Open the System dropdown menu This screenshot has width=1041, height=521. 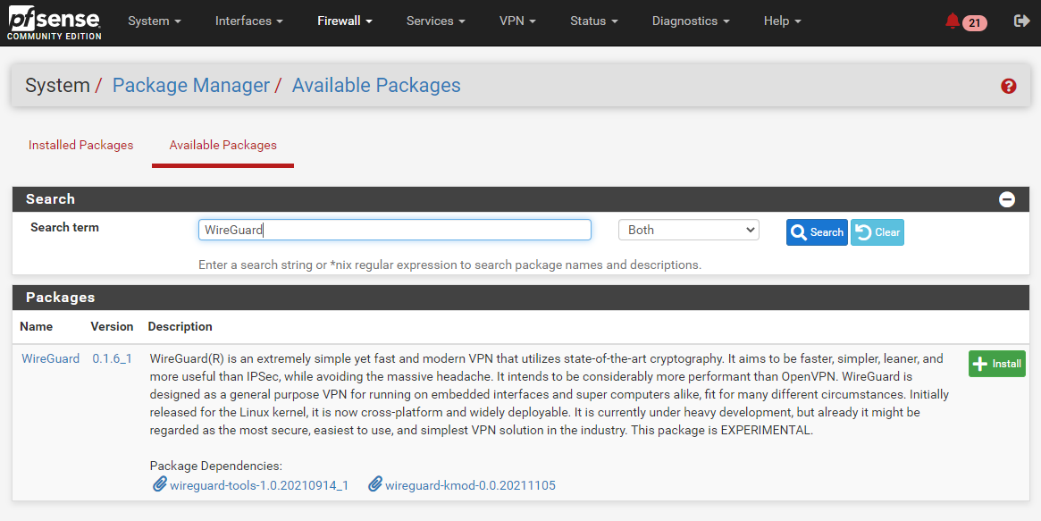tap(155, 21)
